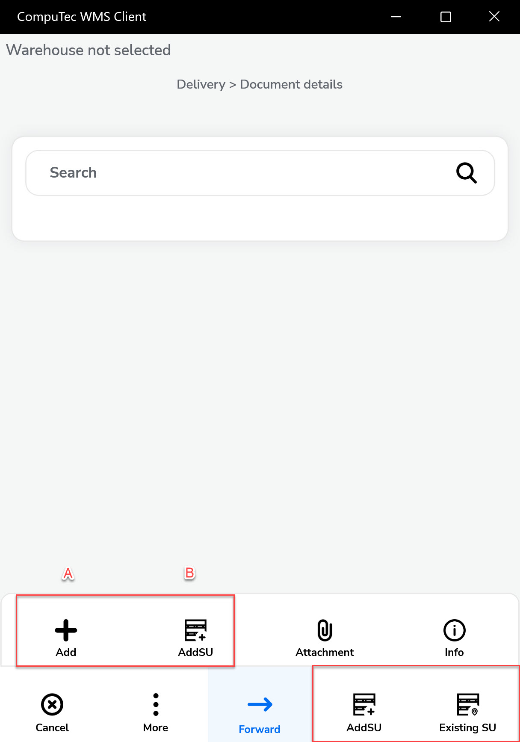Click the Add plus icon
520x742 pixels.
(x=66, y=630)
